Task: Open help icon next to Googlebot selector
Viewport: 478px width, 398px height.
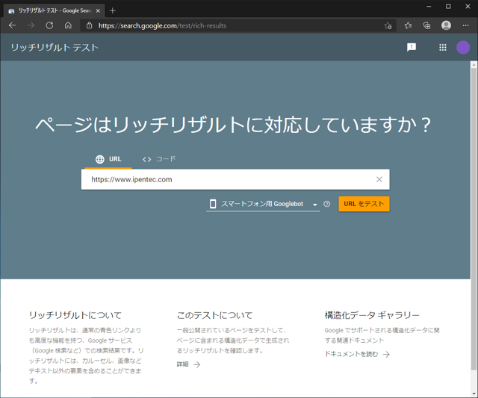Action: click(x=327, y=204)
